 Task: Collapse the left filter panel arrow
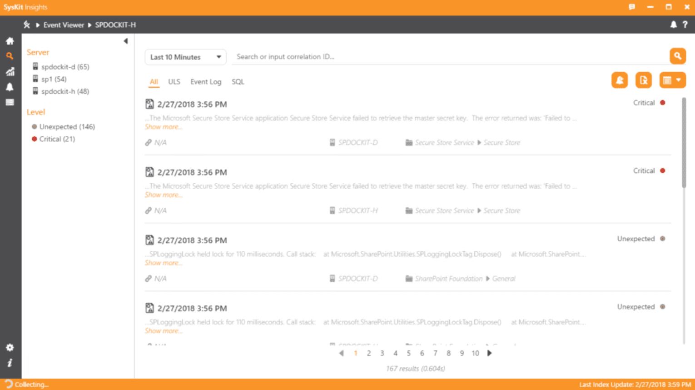[126, 41]
